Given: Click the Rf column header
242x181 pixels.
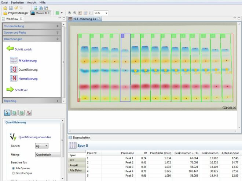Looking at the screenshot, I should click(x=142, y=153).
